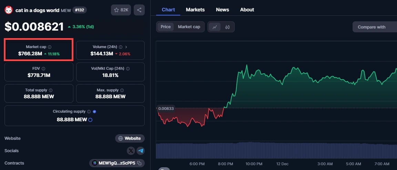This screenshot has height=170, width=397.
Task: Click the Website link button
Action: tap(130, 138)
